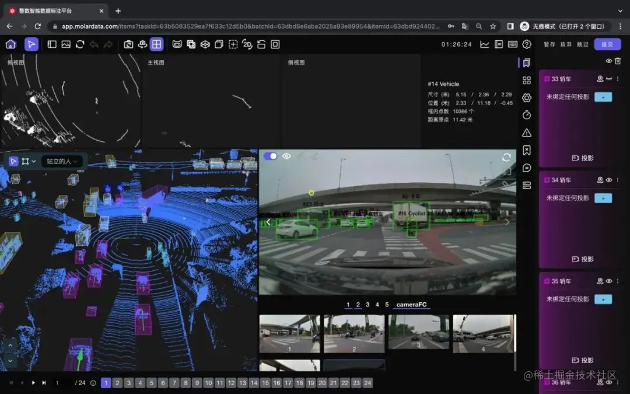Toggle eye icon on camera image

286,156
